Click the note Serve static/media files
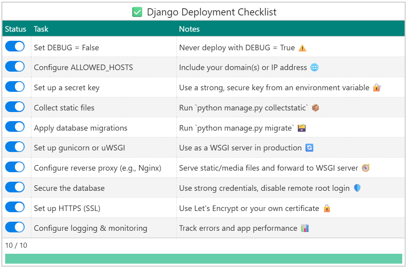This screenshot has width=407, height=268. (x=269, y=168)
